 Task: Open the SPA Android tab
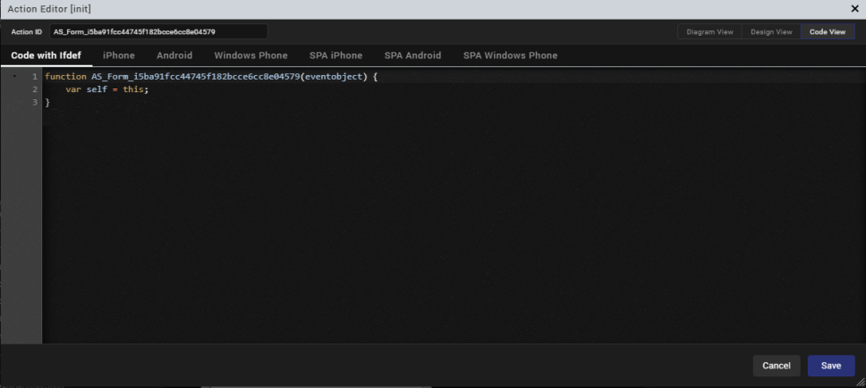click(412, 55)
